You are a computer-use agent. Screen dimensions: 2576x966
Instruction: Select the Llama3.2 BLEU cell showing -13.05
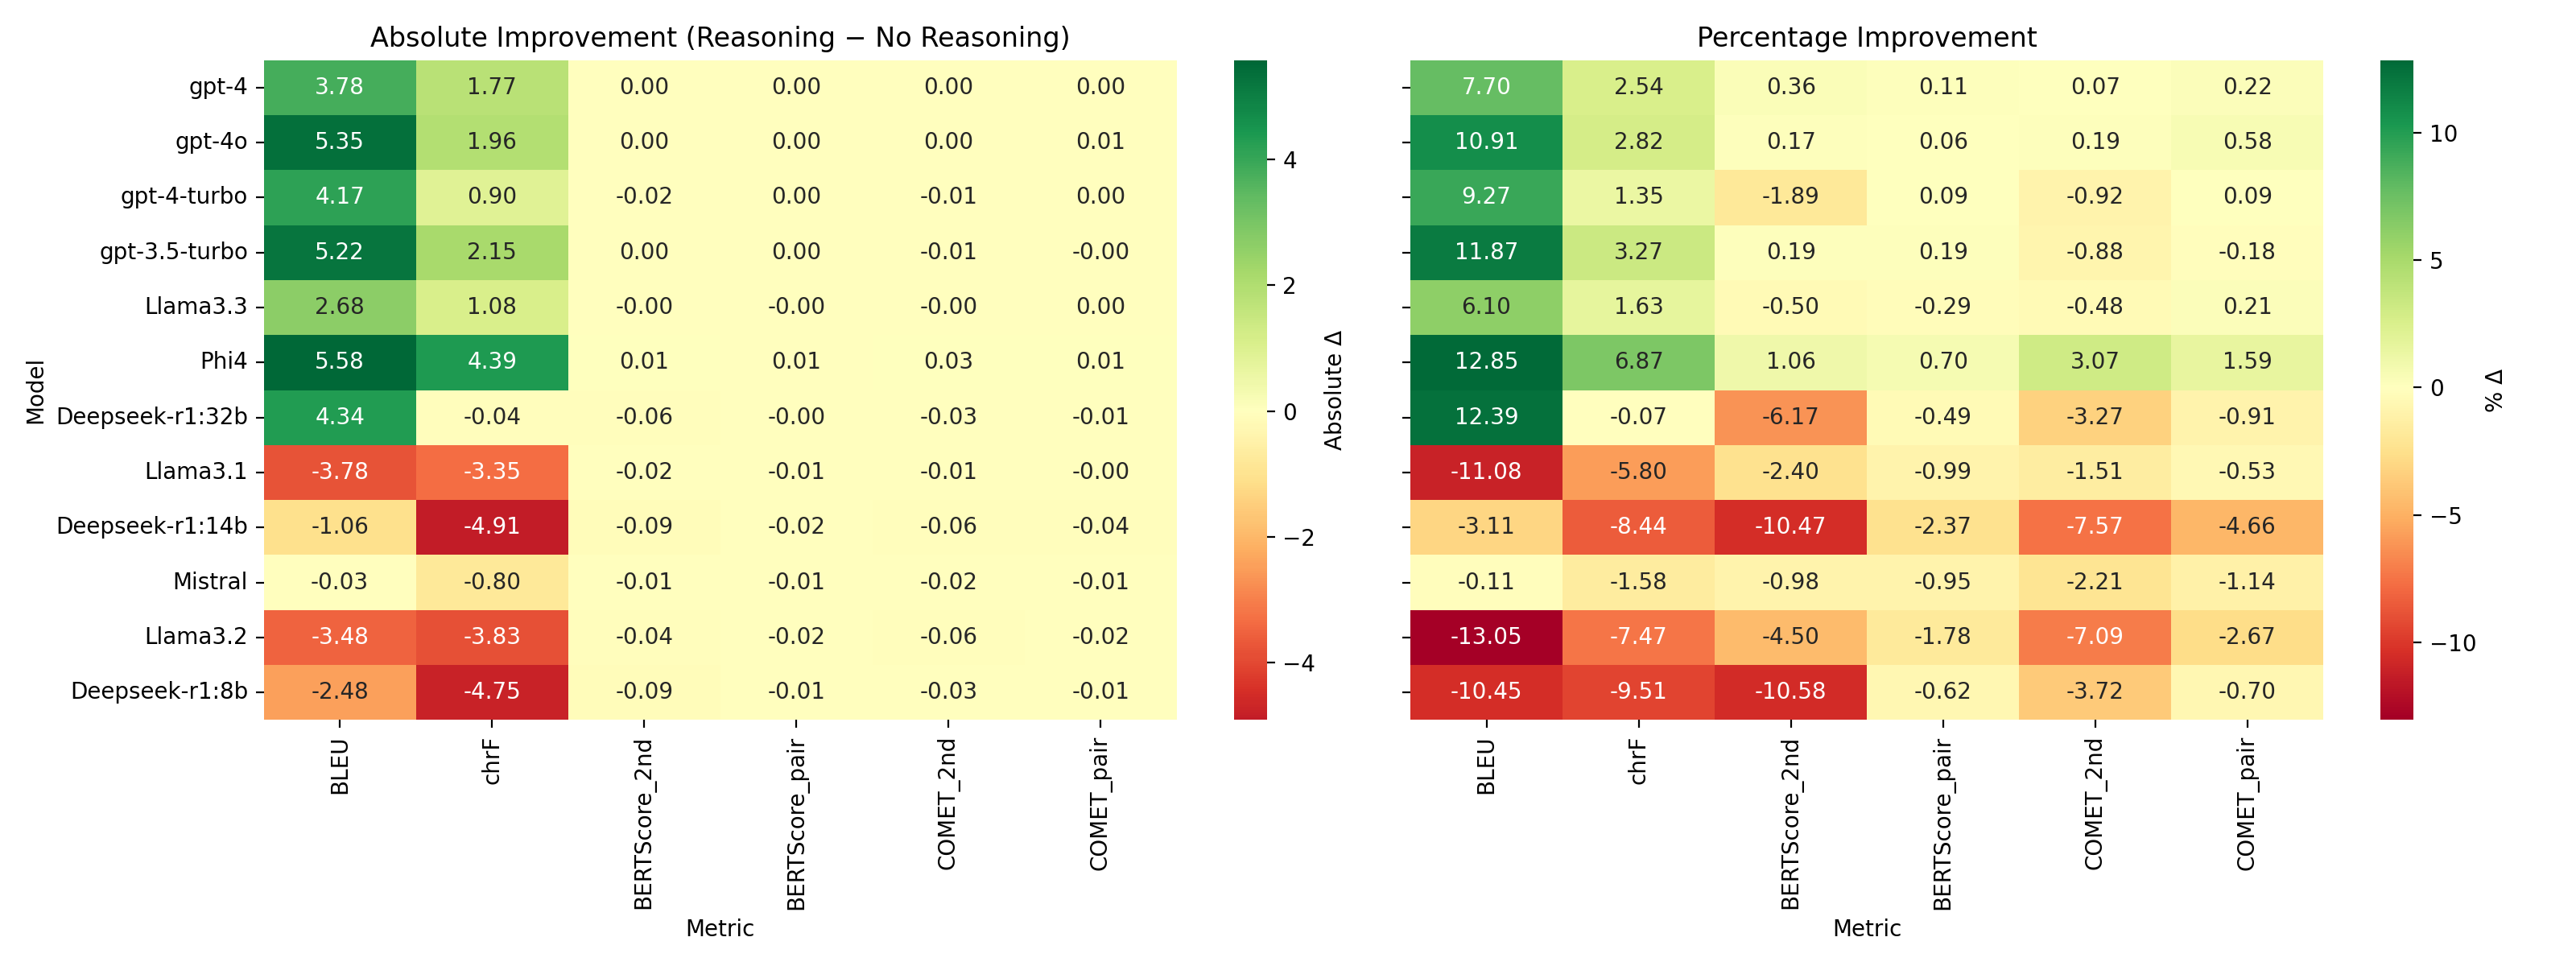coord(1486,636)
